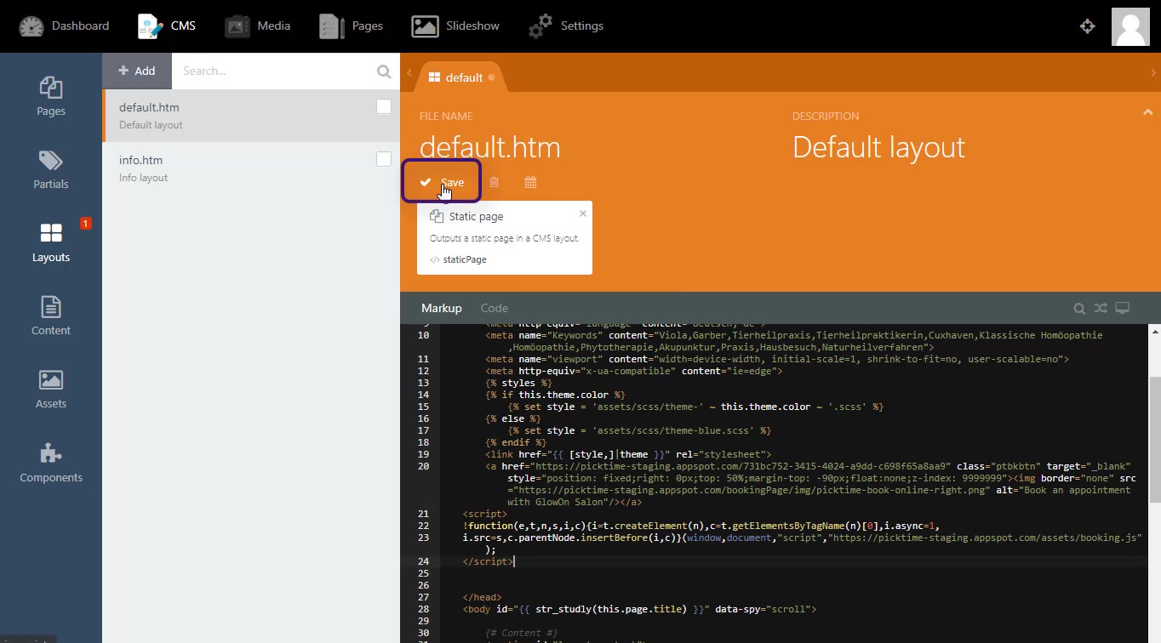1161x643 pixels.
Task: Click the calendar grid icon beside the trash
Action: coord(530,182)
